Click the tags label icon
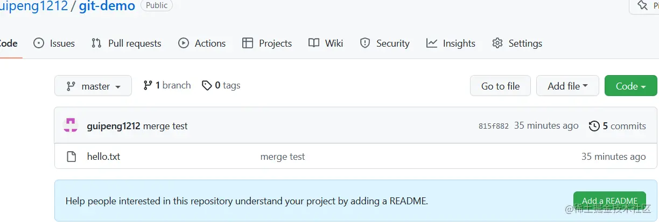The image size is (659, 222). (207, 85)
